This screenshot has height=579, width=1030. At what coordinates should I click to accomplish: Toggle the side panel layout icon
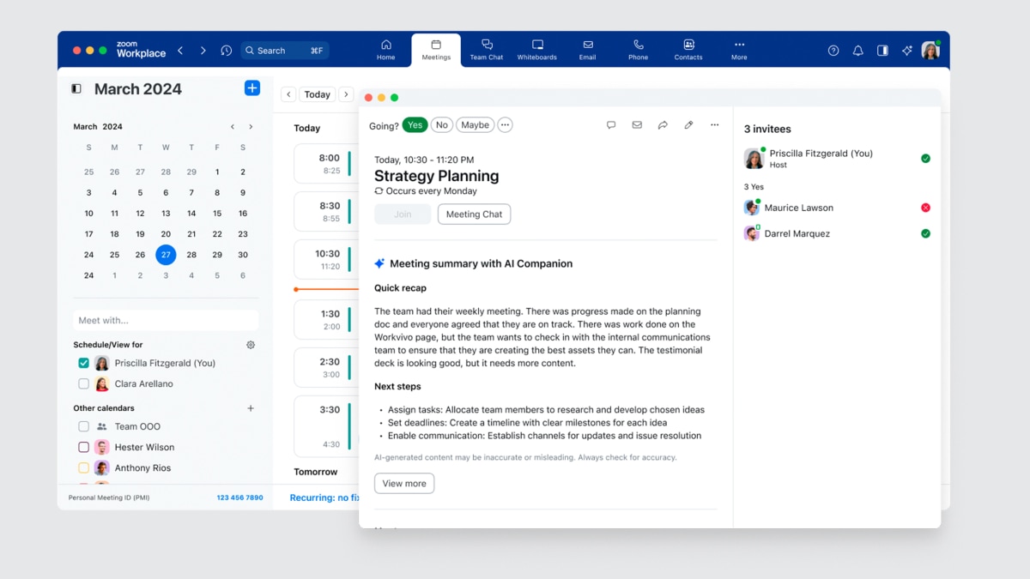pyautogui.click(x=882, y=51)
